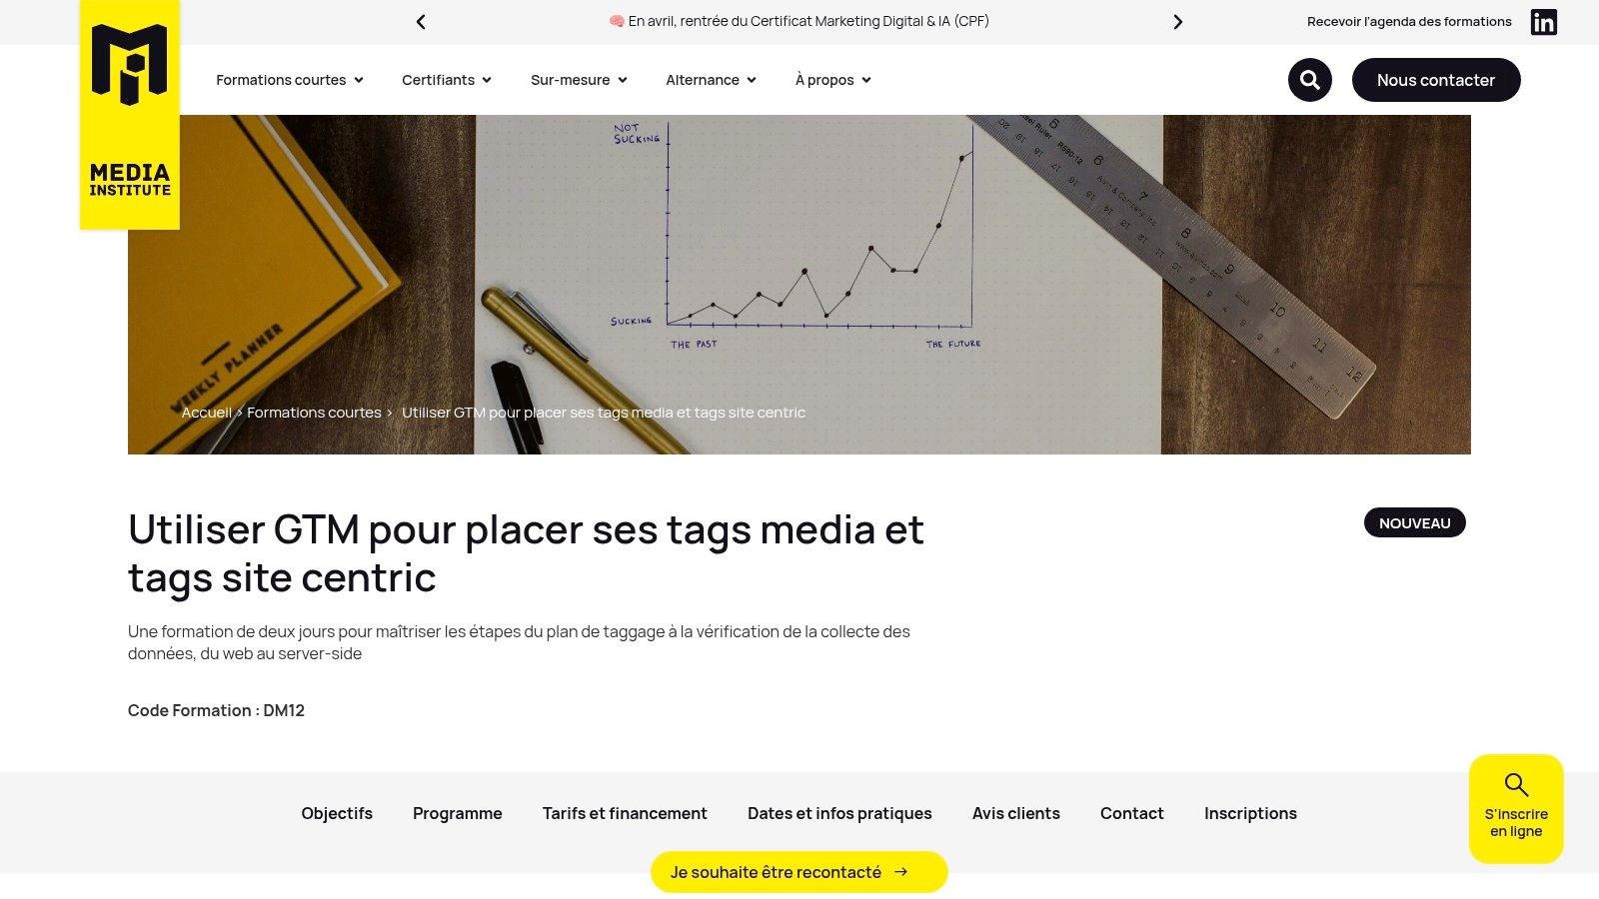
Task: Click the magnifier icon above S'inscrire en ligne
Action: click(1516, 783)
